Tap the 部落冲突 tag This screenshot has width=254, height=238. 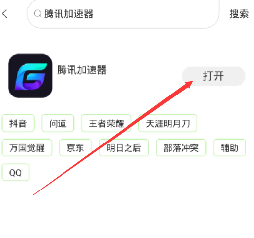click(x=181, y=147)
